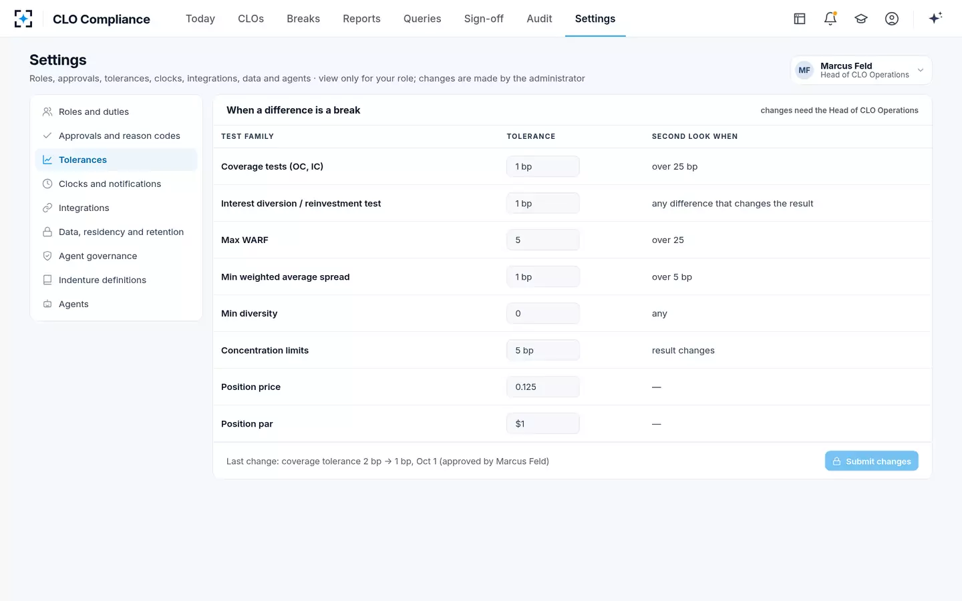Click the graduation cap learning icon
Screen dimensions: 962x601
(x=861, y=19)
